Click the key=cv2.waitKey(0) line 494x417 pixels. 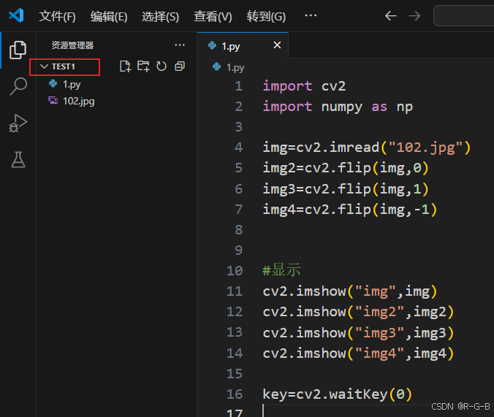pos(337,394)
